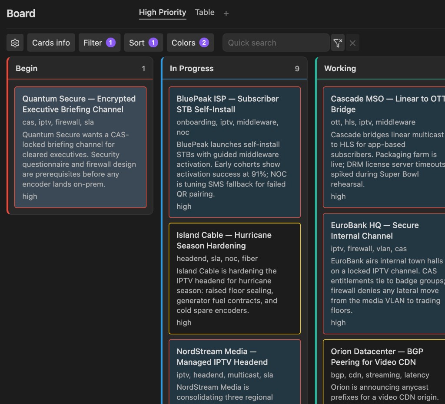Click the Board title

click(21, 13)
